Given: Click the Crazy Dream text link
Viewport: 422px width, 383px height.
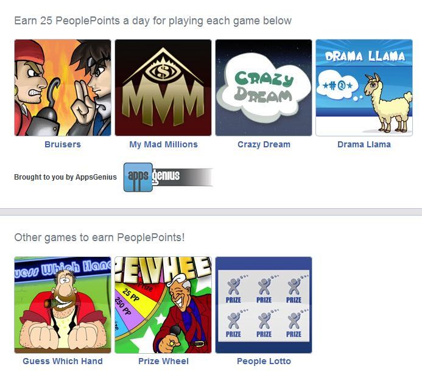Looking at the screenshot, I should [x=264, y=144].
